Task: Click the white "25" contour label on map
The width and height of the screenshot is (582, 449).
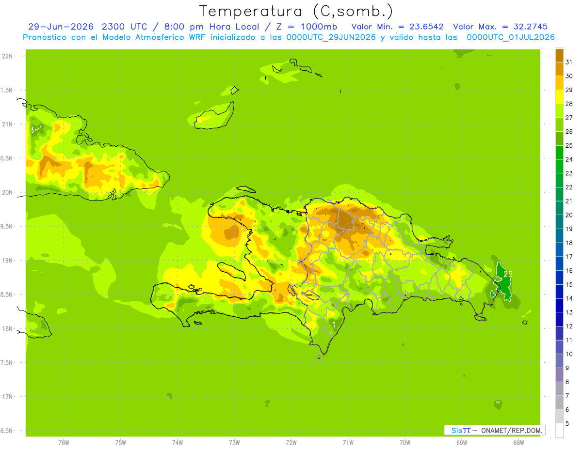Action: tap(508, 274)
